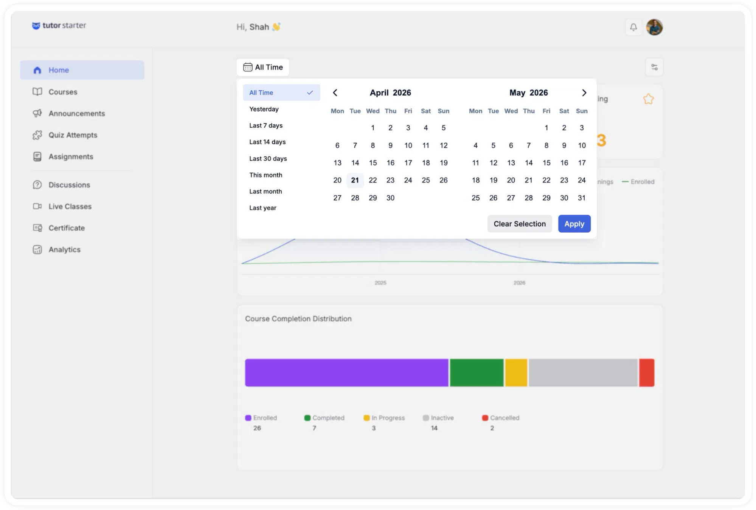
Task: Open the Discussions page
Action: click(x=82, y=185)
